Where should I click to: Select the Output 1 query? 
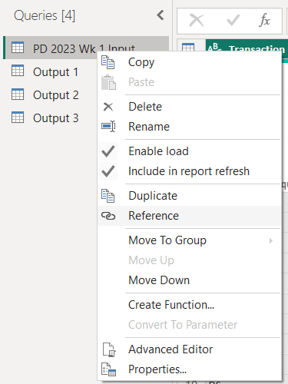coord(55,72)
